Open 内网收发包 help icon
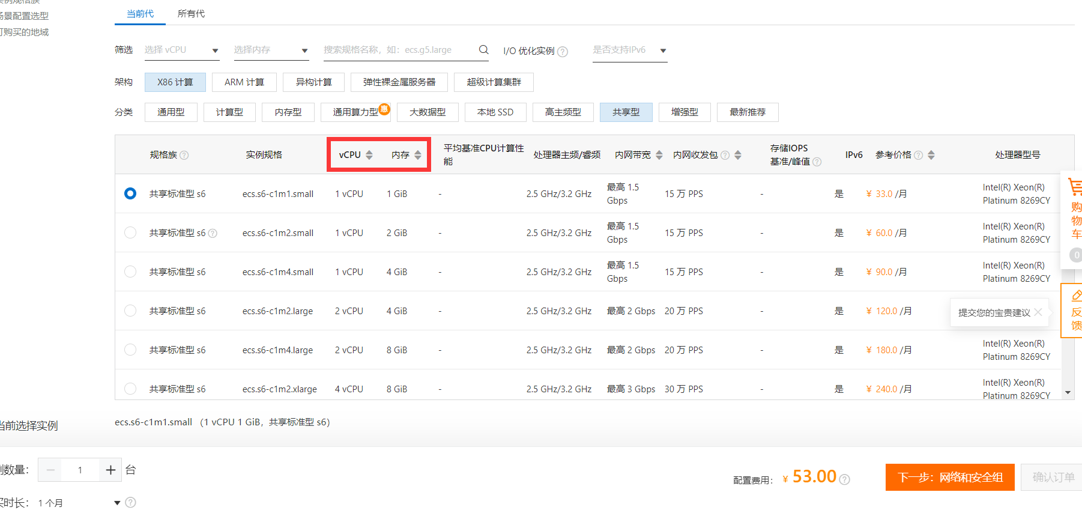Screen dimensions: 1082x510 point(725,155)
